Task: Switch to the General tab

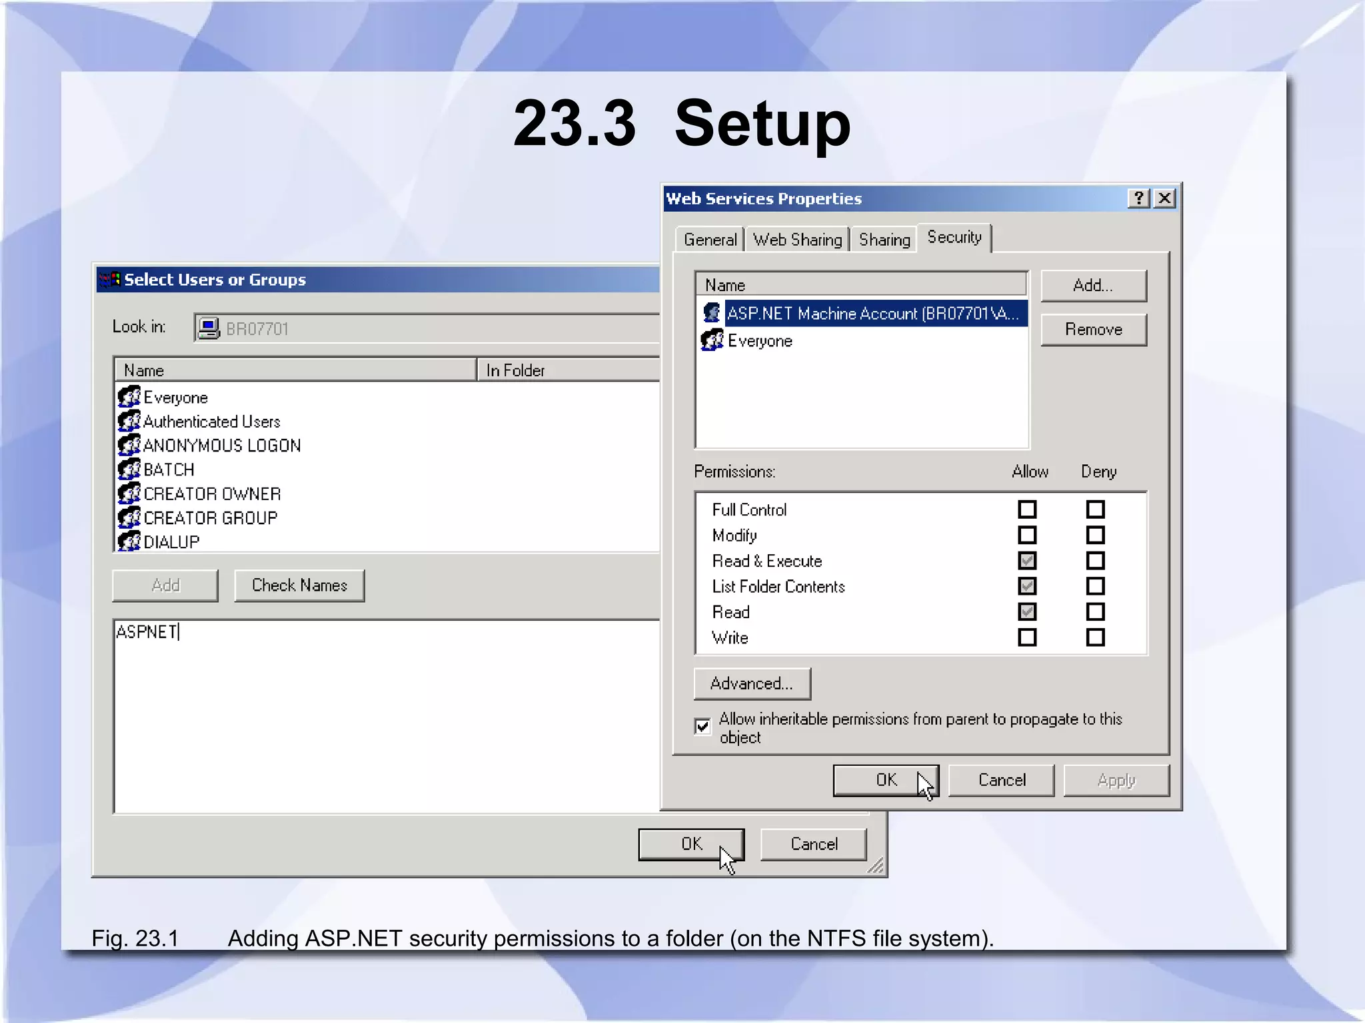Action: point(710,239)
